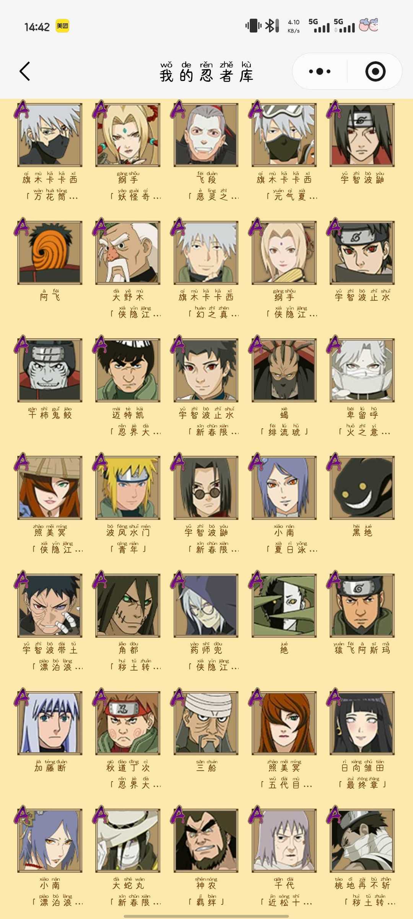Tap the 神农 羁绊 portrait
413x919 pixels.
tap(206, 841)
